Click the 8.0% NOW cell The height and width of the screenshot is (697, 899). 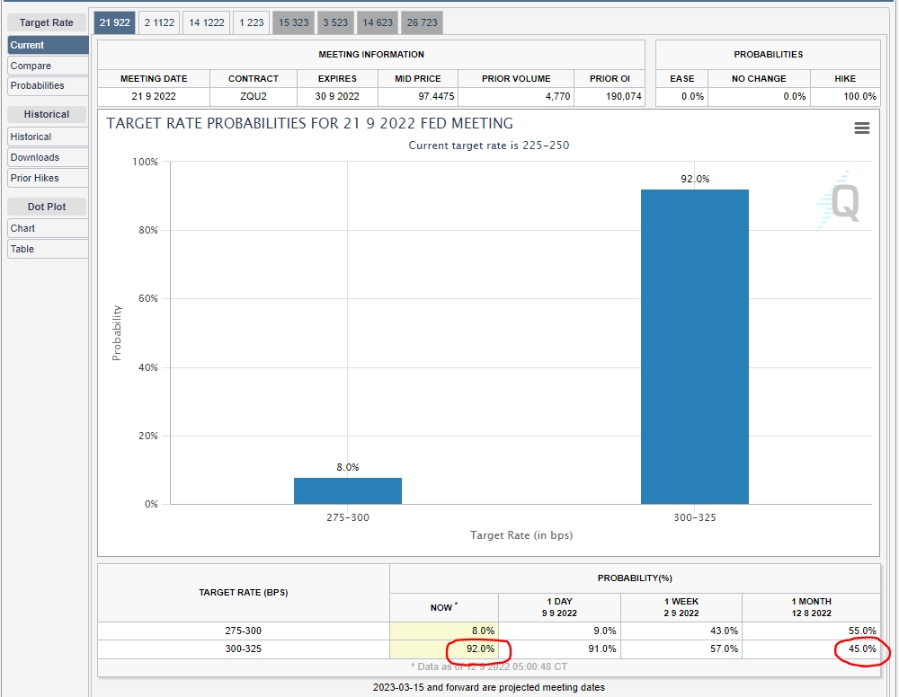(444, 631)
